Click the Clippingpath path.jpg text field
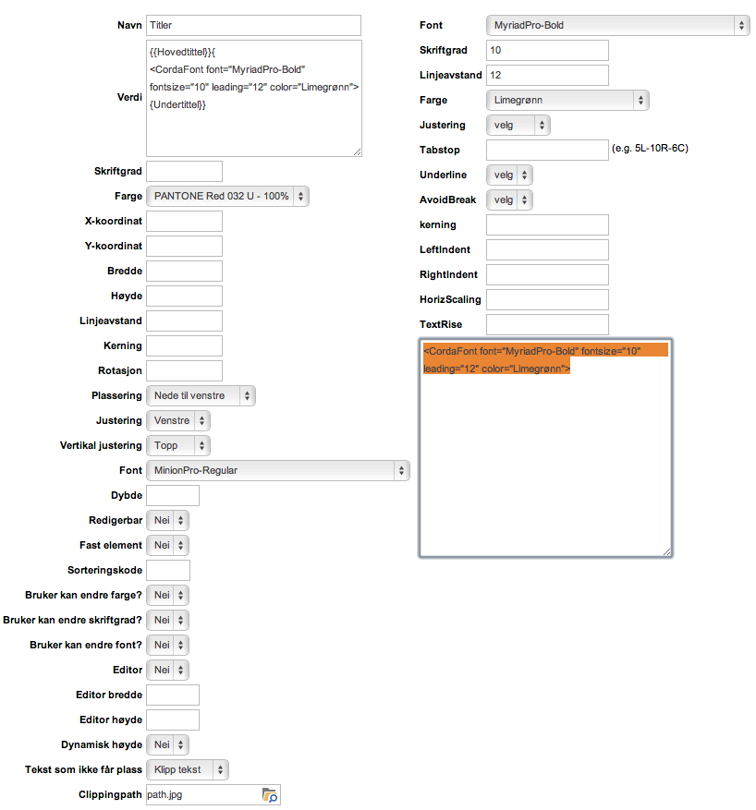 tap(201, 794)
